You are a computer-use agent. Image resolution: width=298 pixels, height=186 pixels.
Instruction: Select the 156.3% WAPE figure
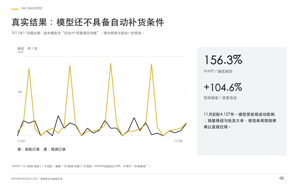pos(223,60)
